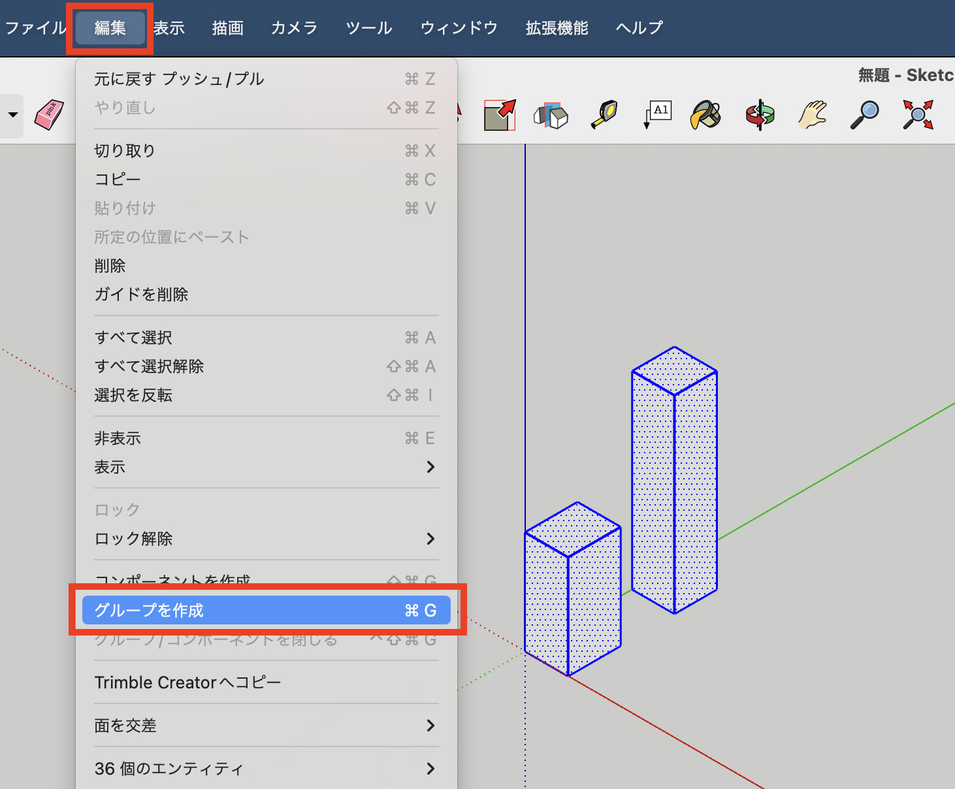The width and height of the screenshot is (955, 789).
Task: Open the Section Plane tool
Action: click(551, 114)
